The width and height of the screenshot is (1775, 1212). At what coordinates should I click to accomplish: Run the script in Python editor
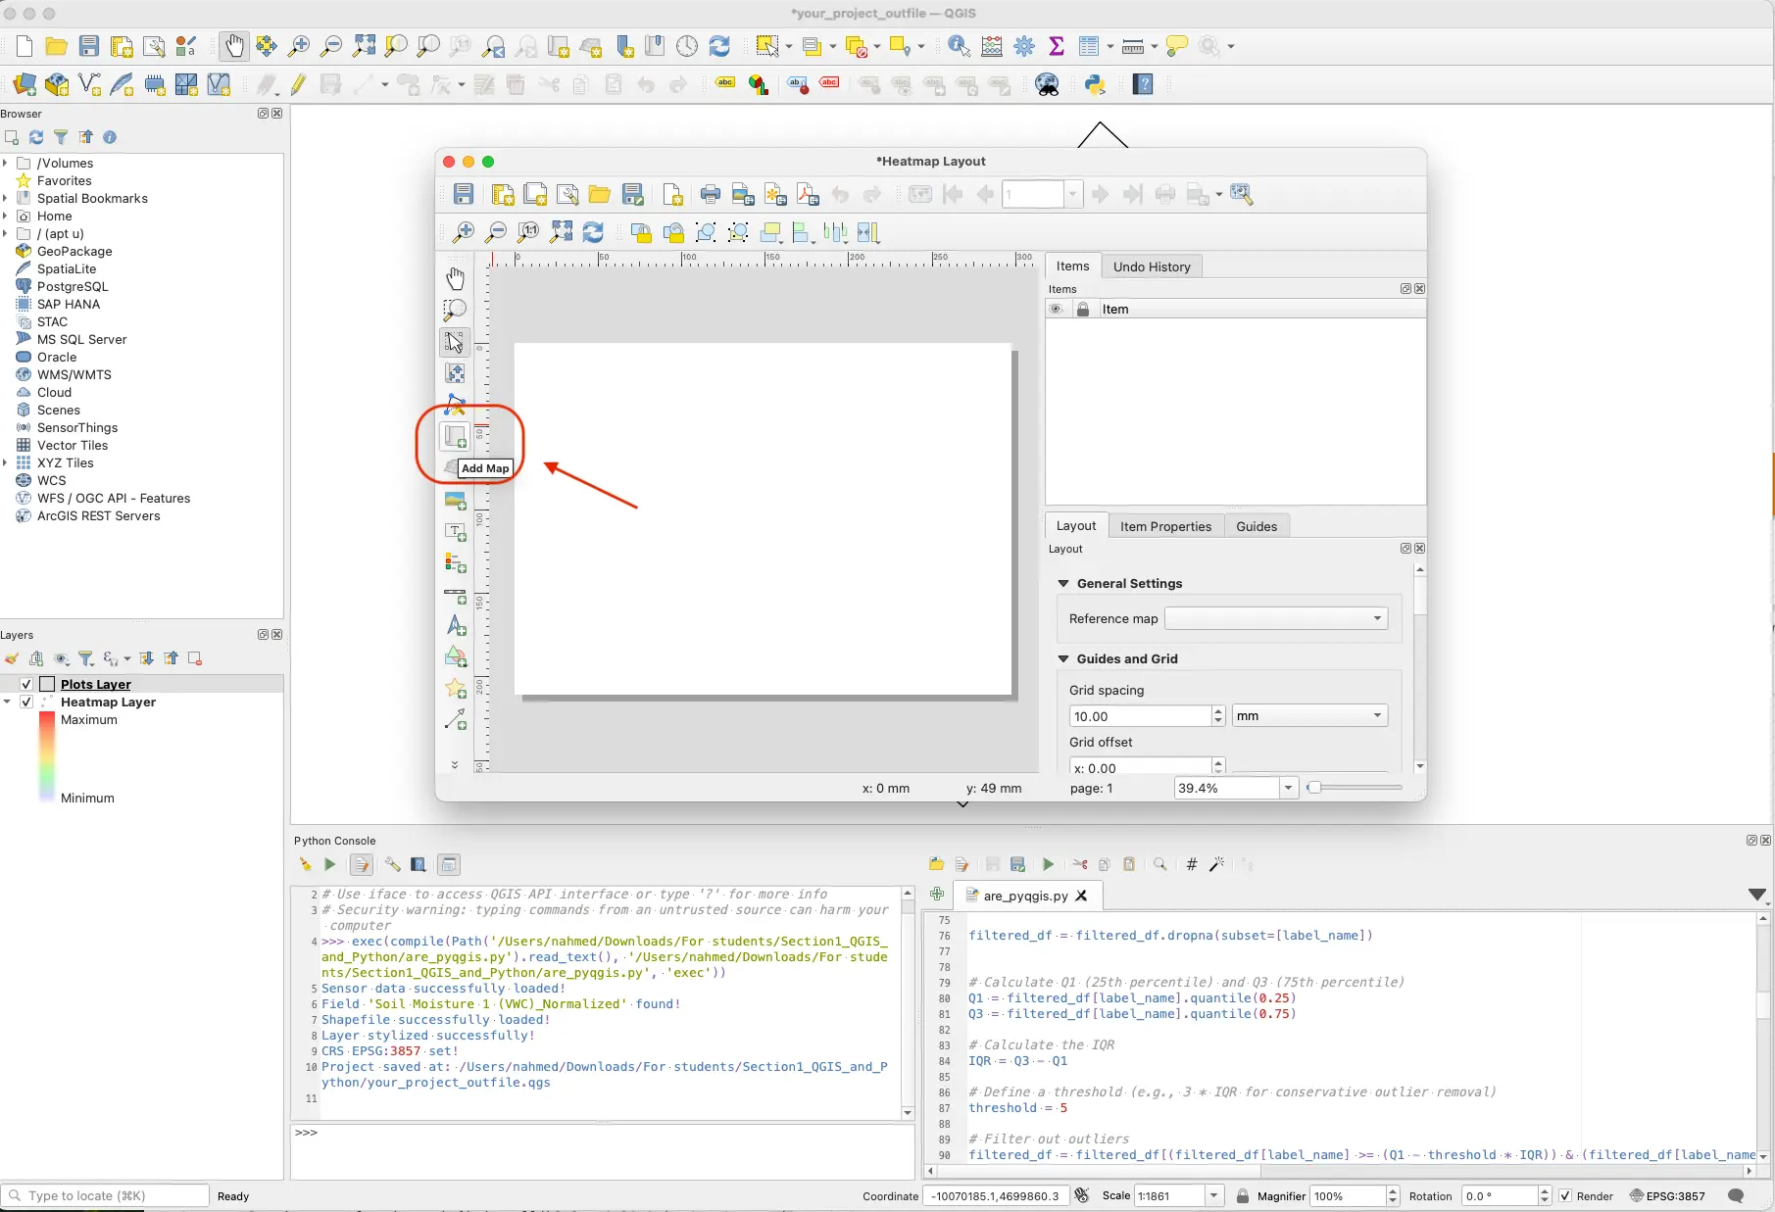click(x=1048, y=864)
